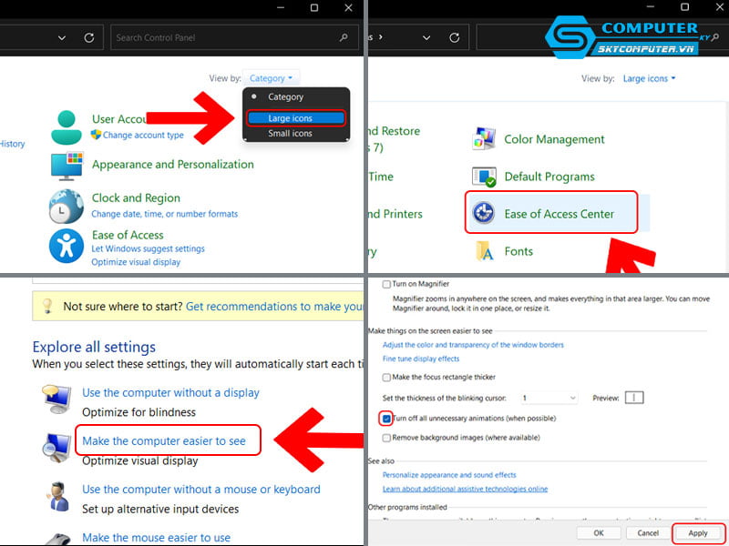This screenshot has width=729, height=546.
Task: Open the Ease of Access Center icon
Action: tap(483, 214)
